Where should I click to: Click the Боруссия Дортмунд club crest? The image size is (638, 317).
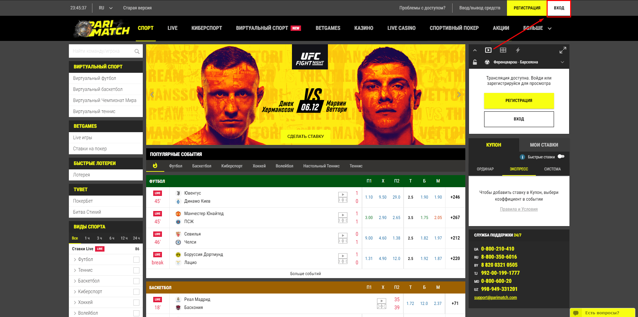click(178, 255)
